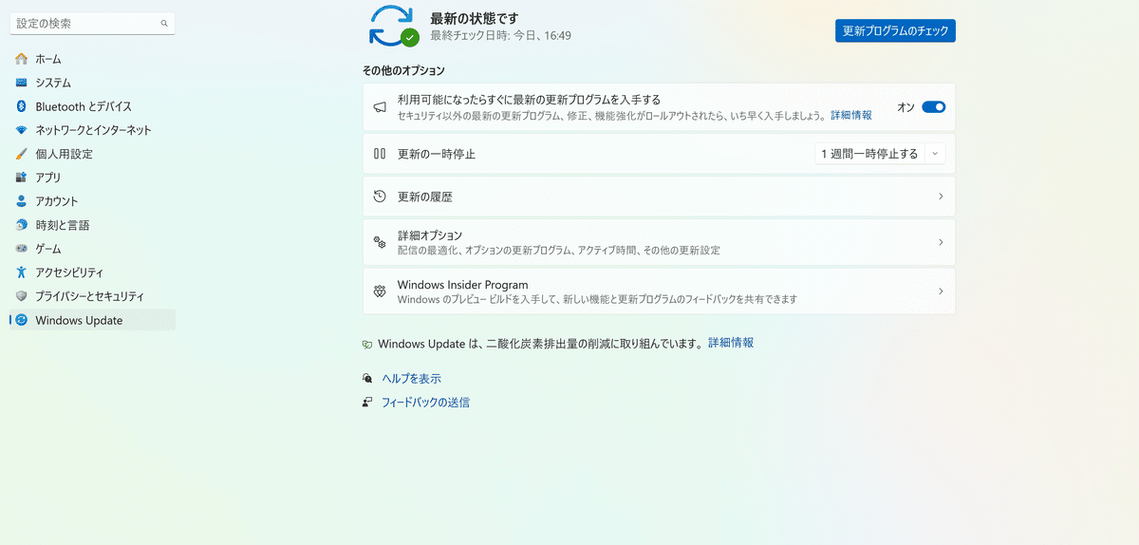Click the Accessibility figure icon

coord(21,272)
